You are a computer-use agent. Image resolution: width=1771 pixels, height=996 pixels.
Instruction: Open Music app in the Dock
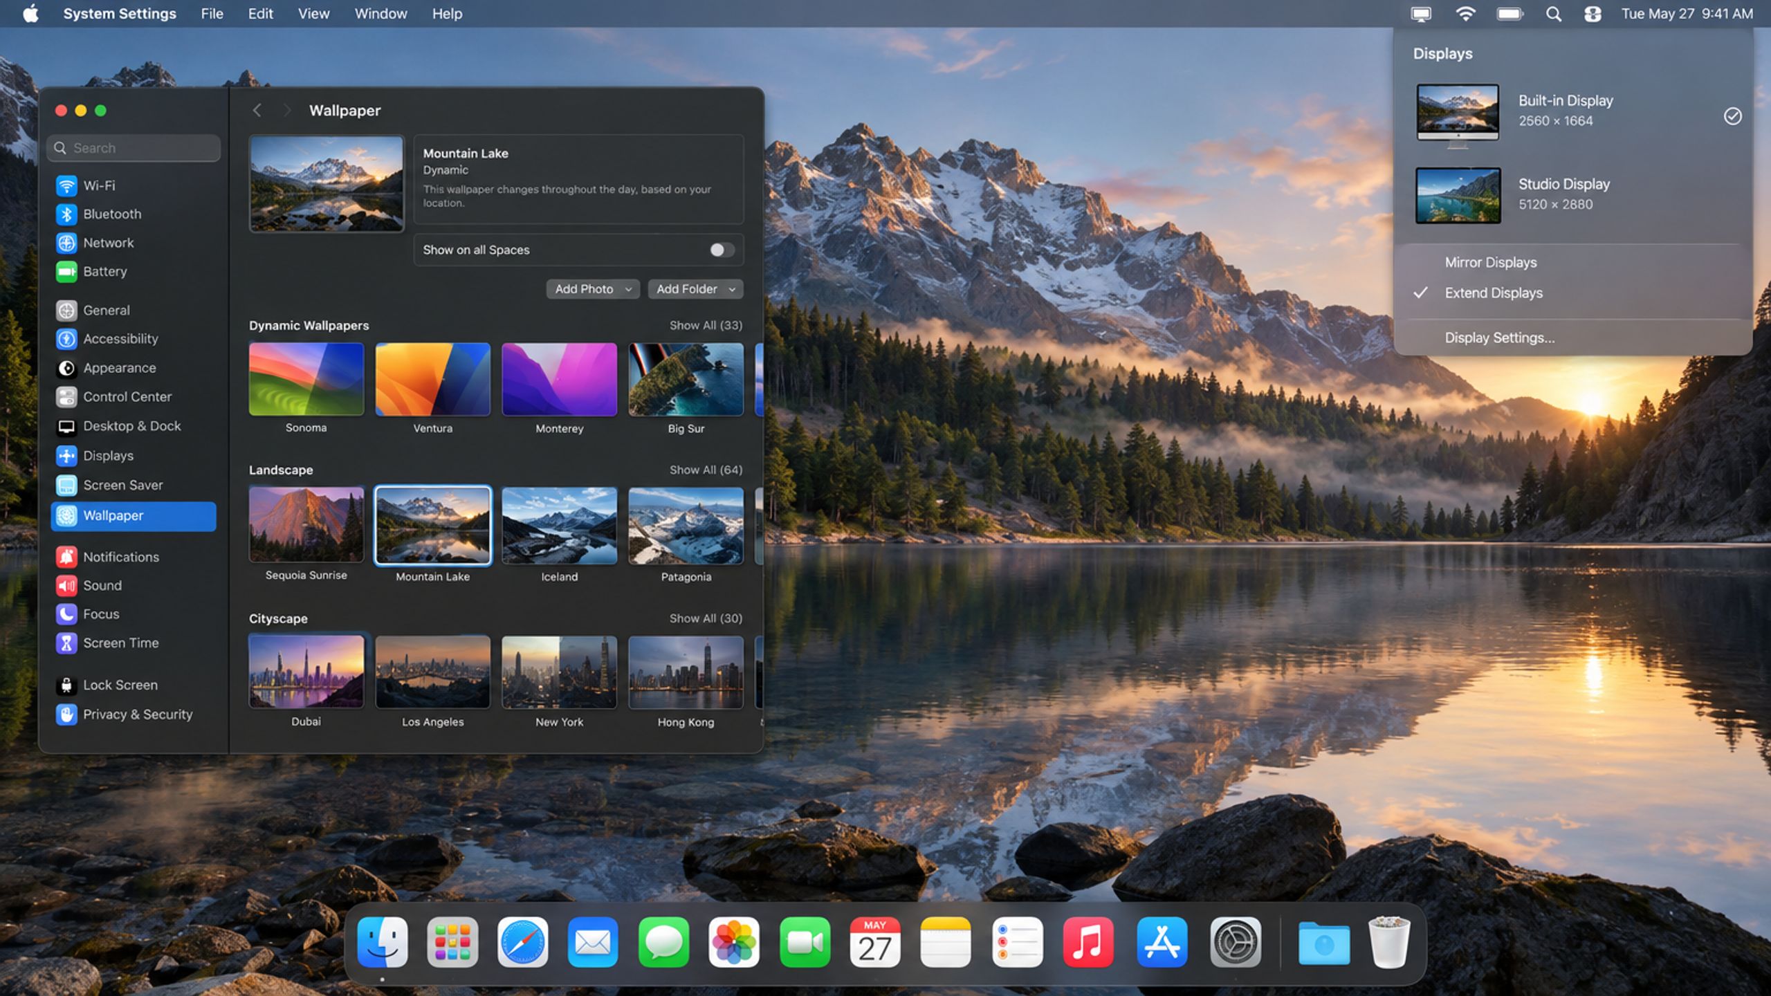[x=1088, y=942]
